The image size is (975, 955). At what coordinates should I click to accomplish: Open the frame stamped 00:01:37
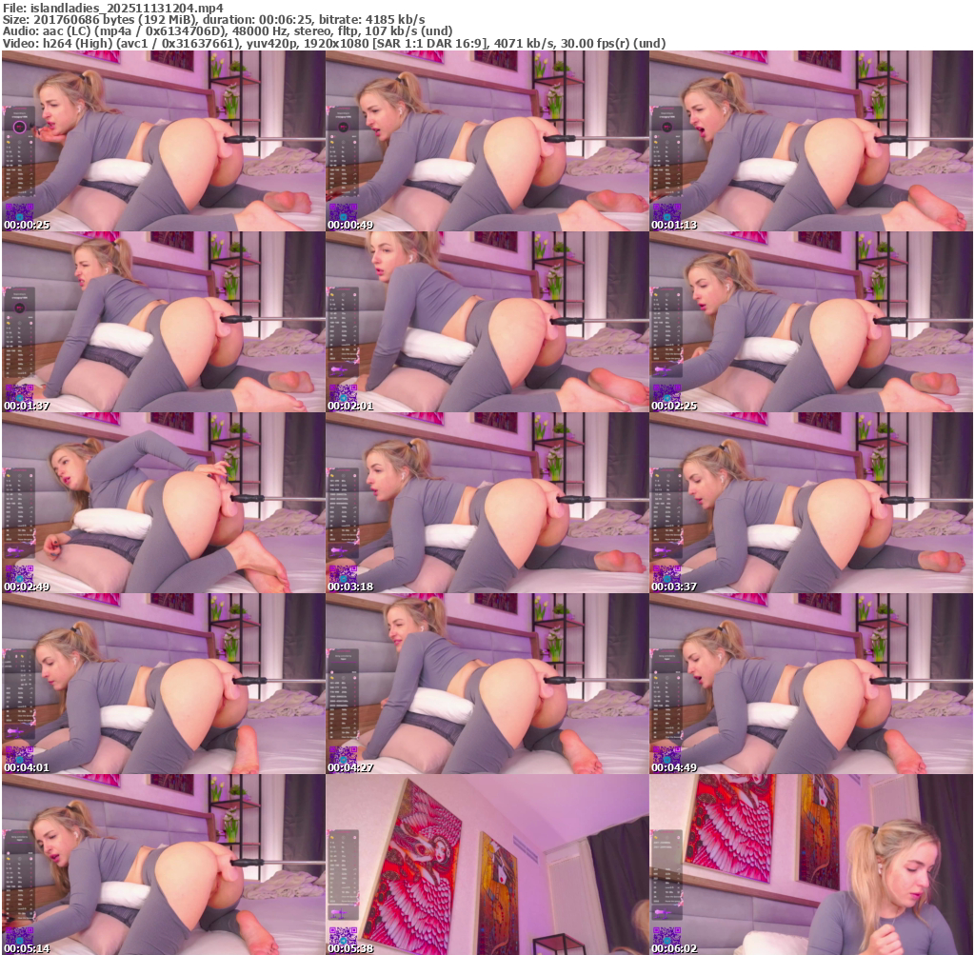click(164, 322)
